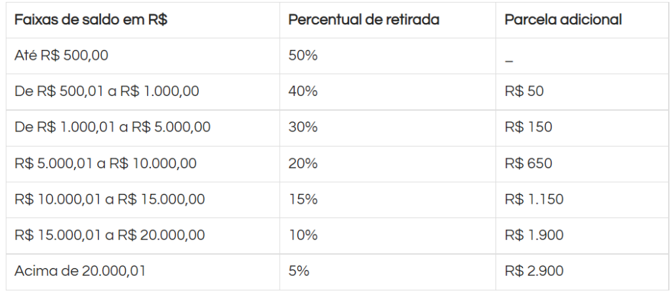Click the 40% percentage cell

click(303, 91)
